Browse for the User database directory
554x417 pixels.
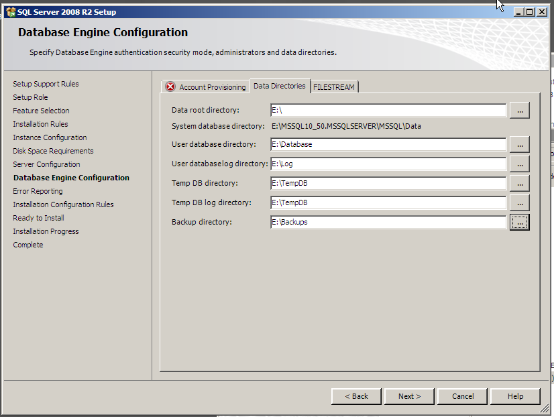pos(520,144)
